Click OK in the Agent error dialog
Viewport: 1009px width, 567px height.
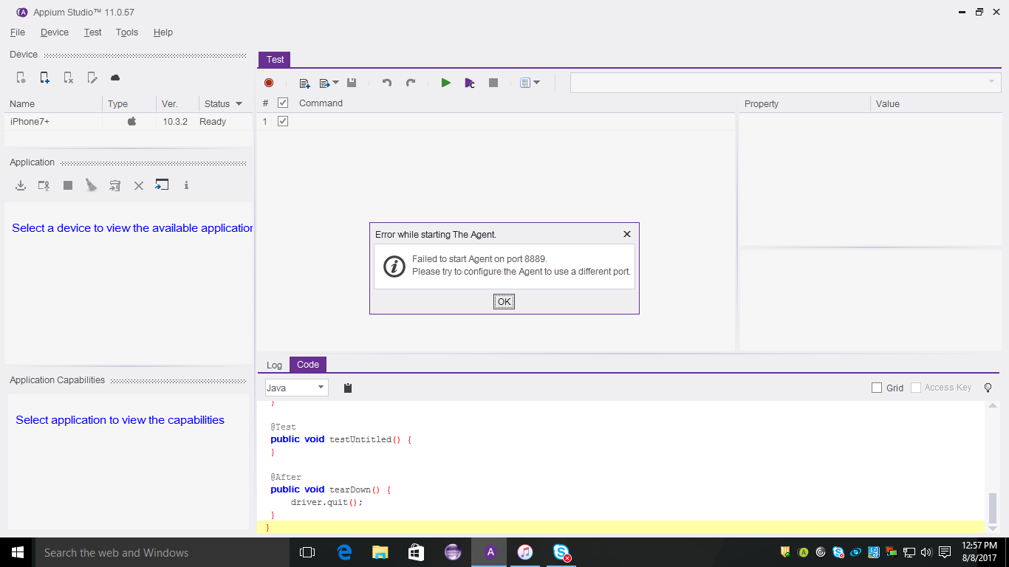tap(504, 301)
